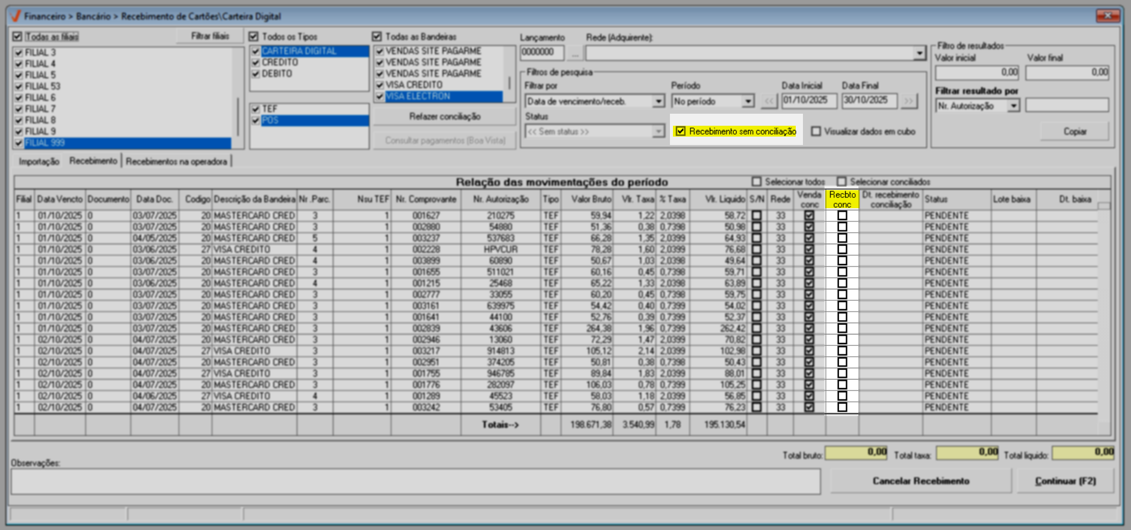Open Recebimentos na operadora tab
The height and width of the screenshot is (530, 1131).
coord(176,161)
